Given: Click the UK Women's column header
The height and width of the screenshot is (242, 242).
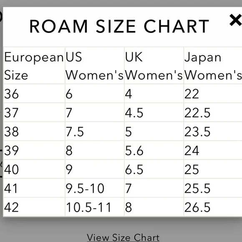Looking at the screenshot, I should [x=154, y=66].
